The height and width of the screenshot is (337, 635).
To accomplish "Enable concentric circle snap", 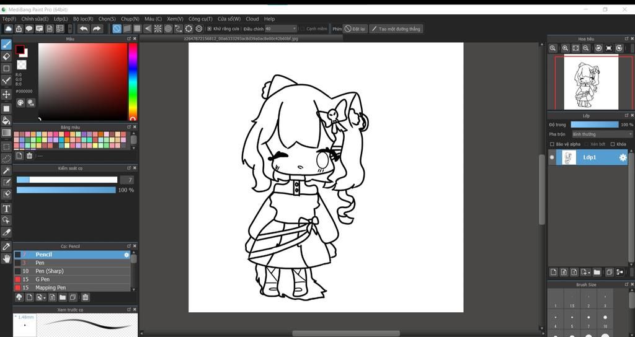I will tap(168, 28).
